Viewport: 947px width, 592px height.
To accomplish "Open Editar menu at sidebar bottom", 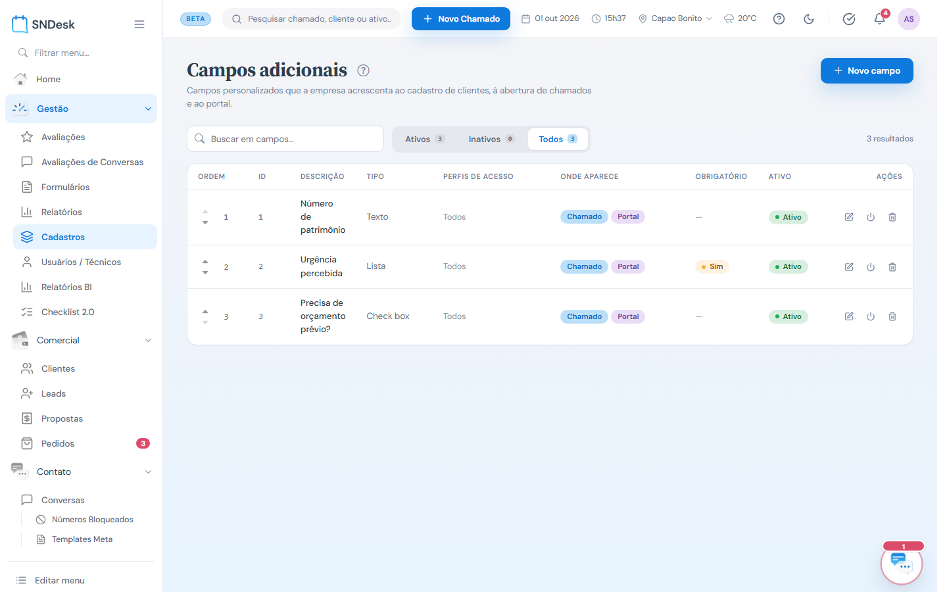I will click(82, 580).
